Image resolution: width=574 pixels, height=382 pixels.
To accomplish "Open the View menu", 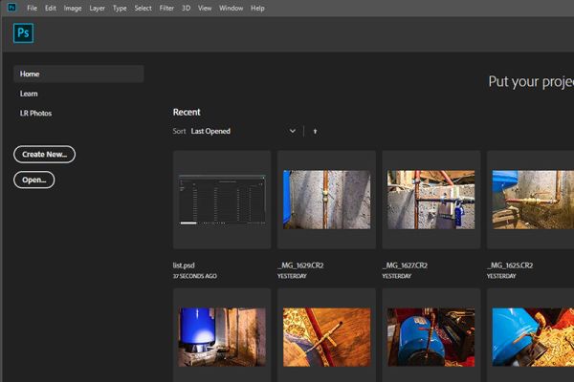I will point(205,8).
